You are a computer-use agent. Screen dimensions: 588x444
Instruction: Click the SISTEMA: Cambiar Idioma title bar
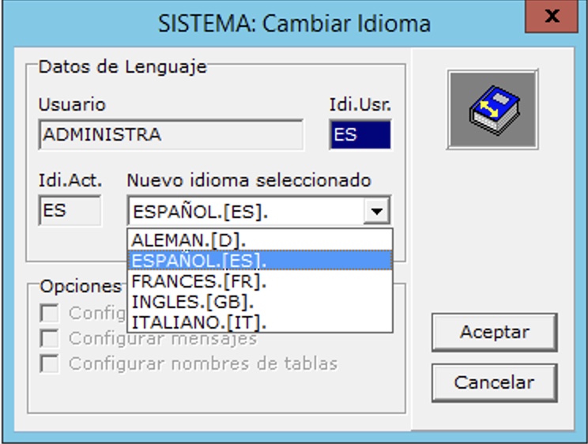294,23
